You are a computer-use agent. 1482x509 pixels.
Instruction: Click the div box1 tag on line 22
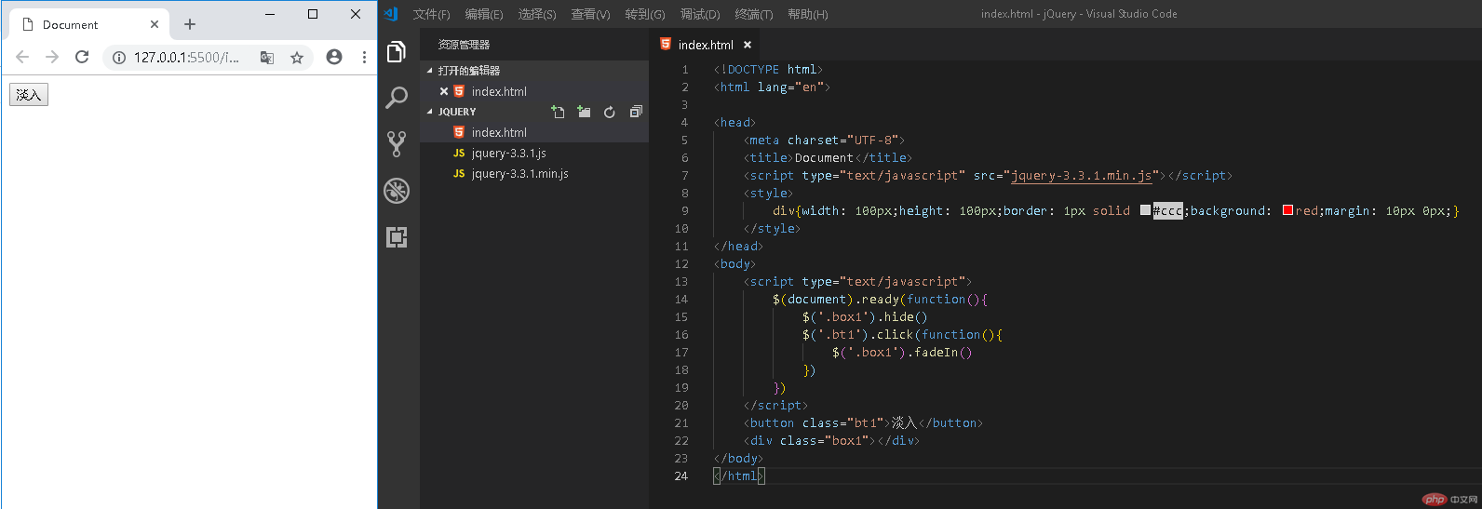(831, 440)
